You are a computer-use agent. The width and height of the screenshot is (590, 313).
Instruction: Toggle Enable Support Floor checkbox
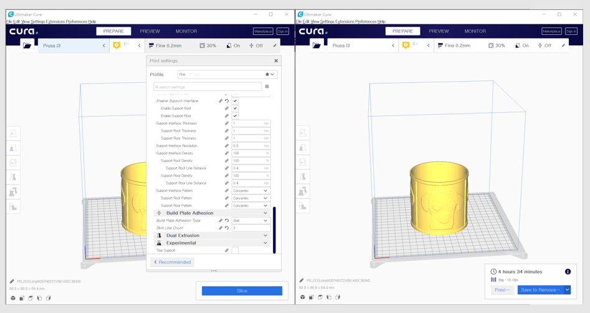tap(235, 115)
